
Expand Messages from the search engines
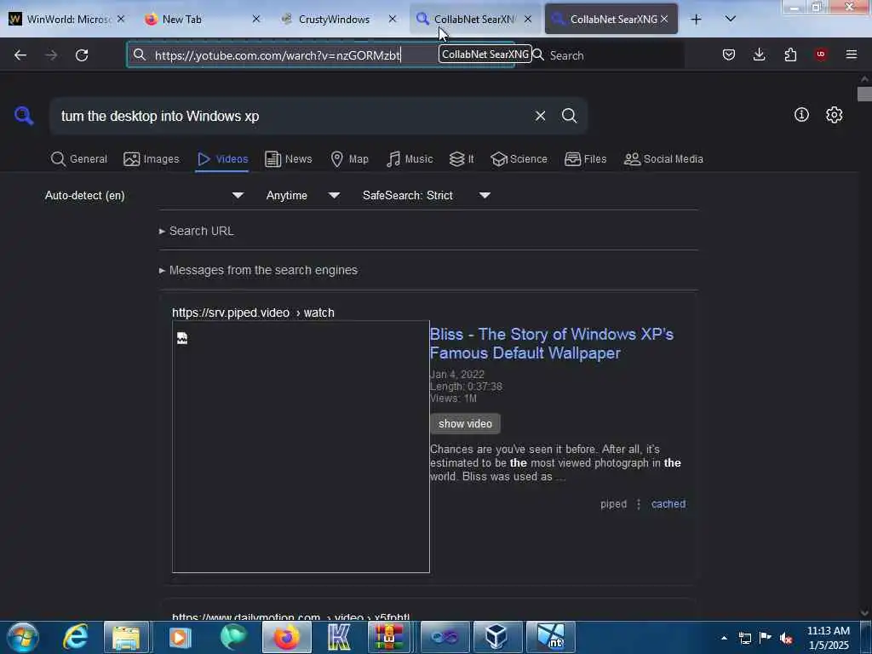[258, 270]
